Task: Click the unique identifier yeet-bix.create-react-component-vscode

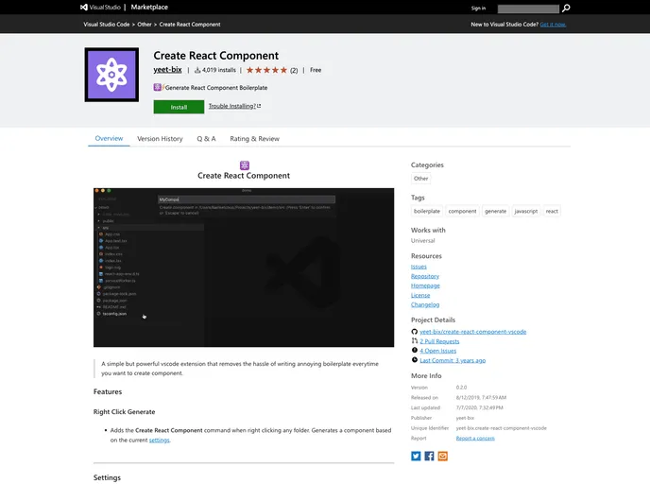Action: point(501,428)
